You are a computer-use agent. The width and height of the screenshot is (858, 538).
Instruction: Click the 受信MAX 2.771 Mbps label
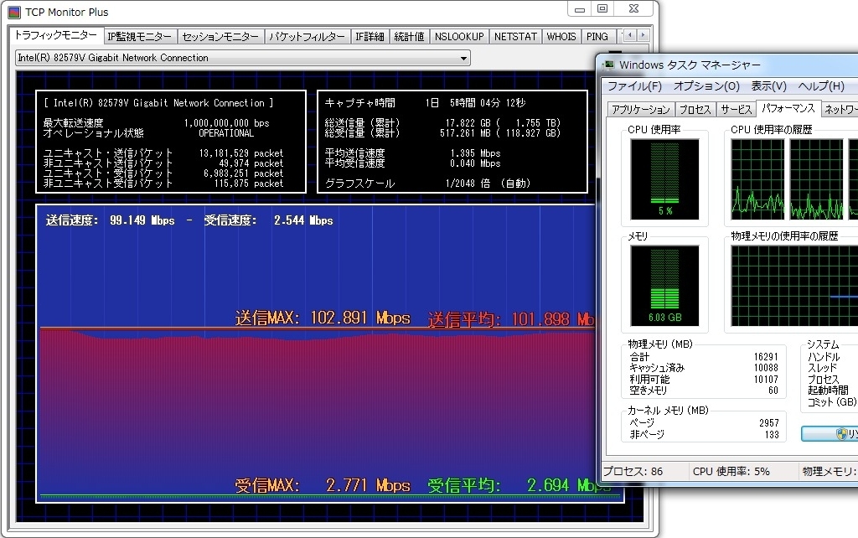coord(323,485)
